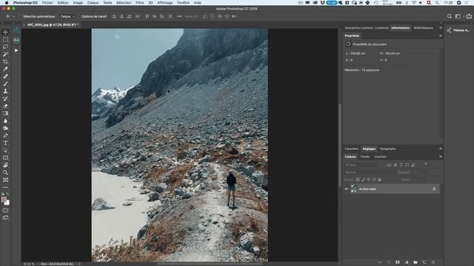Select the Horizontal Type tool
The image size is (474, 266).
(x=5, y=143)
